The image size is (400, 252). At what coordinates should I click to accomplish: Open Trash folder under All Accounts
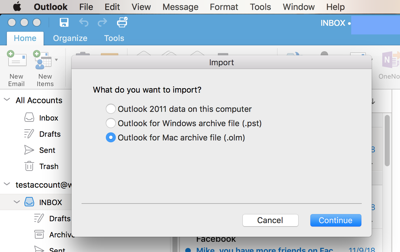point(49,166)
